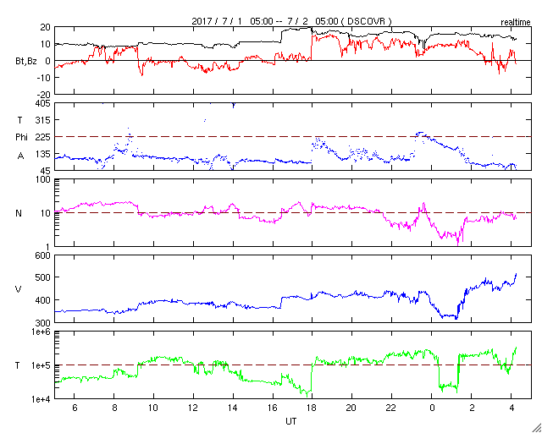Click the "2" hour label on UT axis

(x=472, y=408)
